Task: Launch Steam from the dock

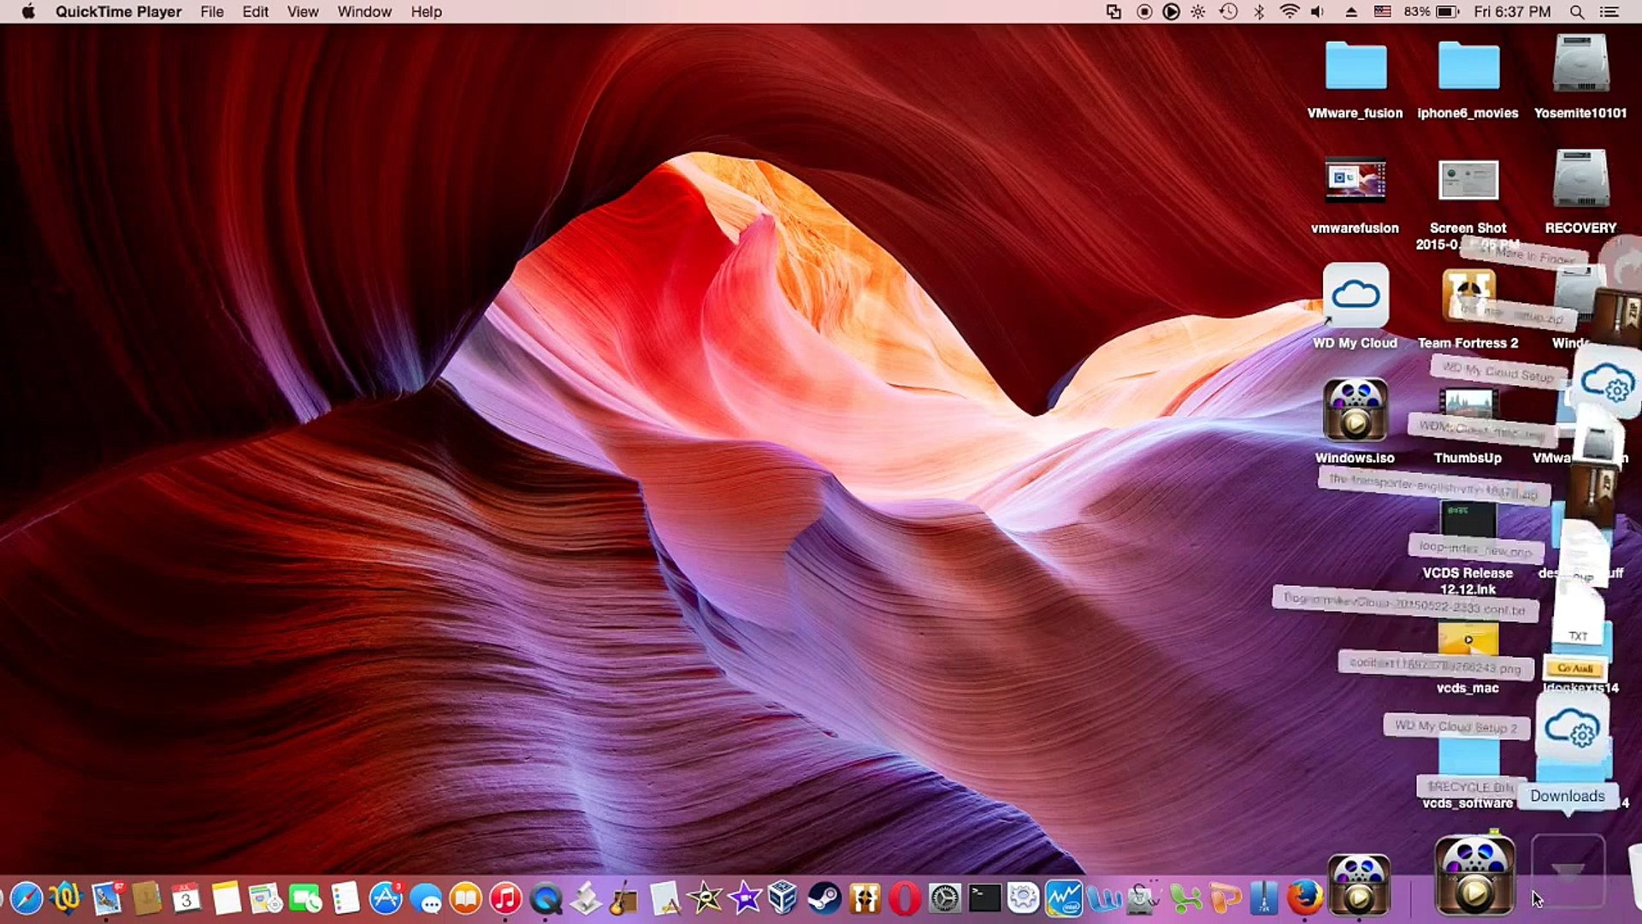Action: [x=824, y=898]
